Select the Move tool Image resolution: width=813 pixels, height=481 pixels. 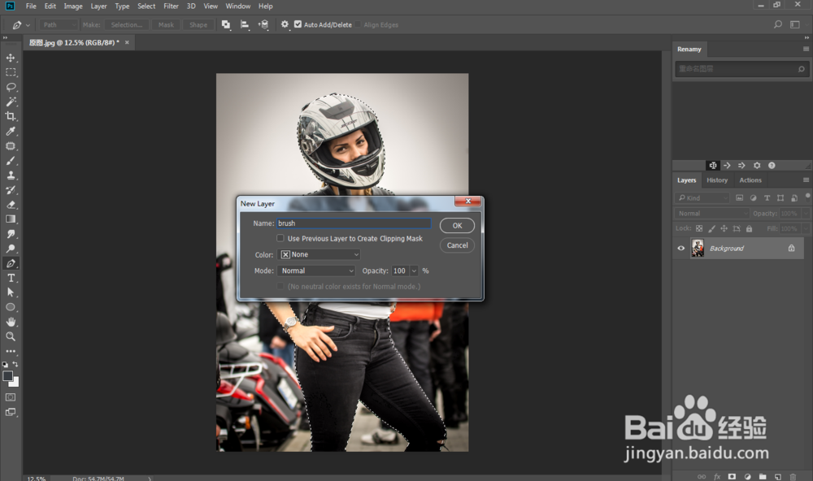pyautogui.click(x=11, y=58)
